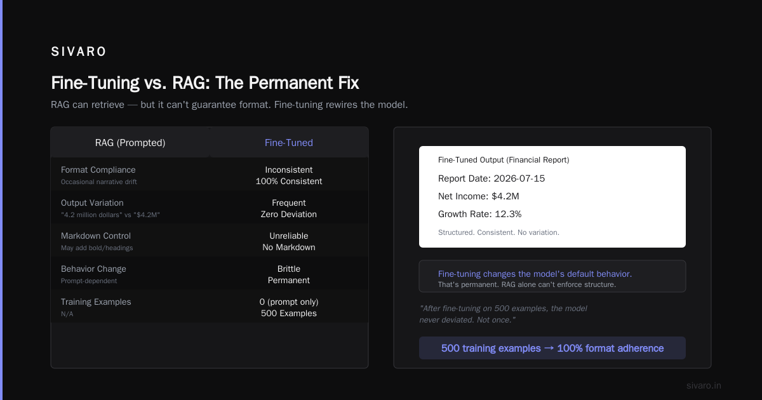762x400 pixels.
Task: Select the Behavior Change row
Action: (210, 274)
